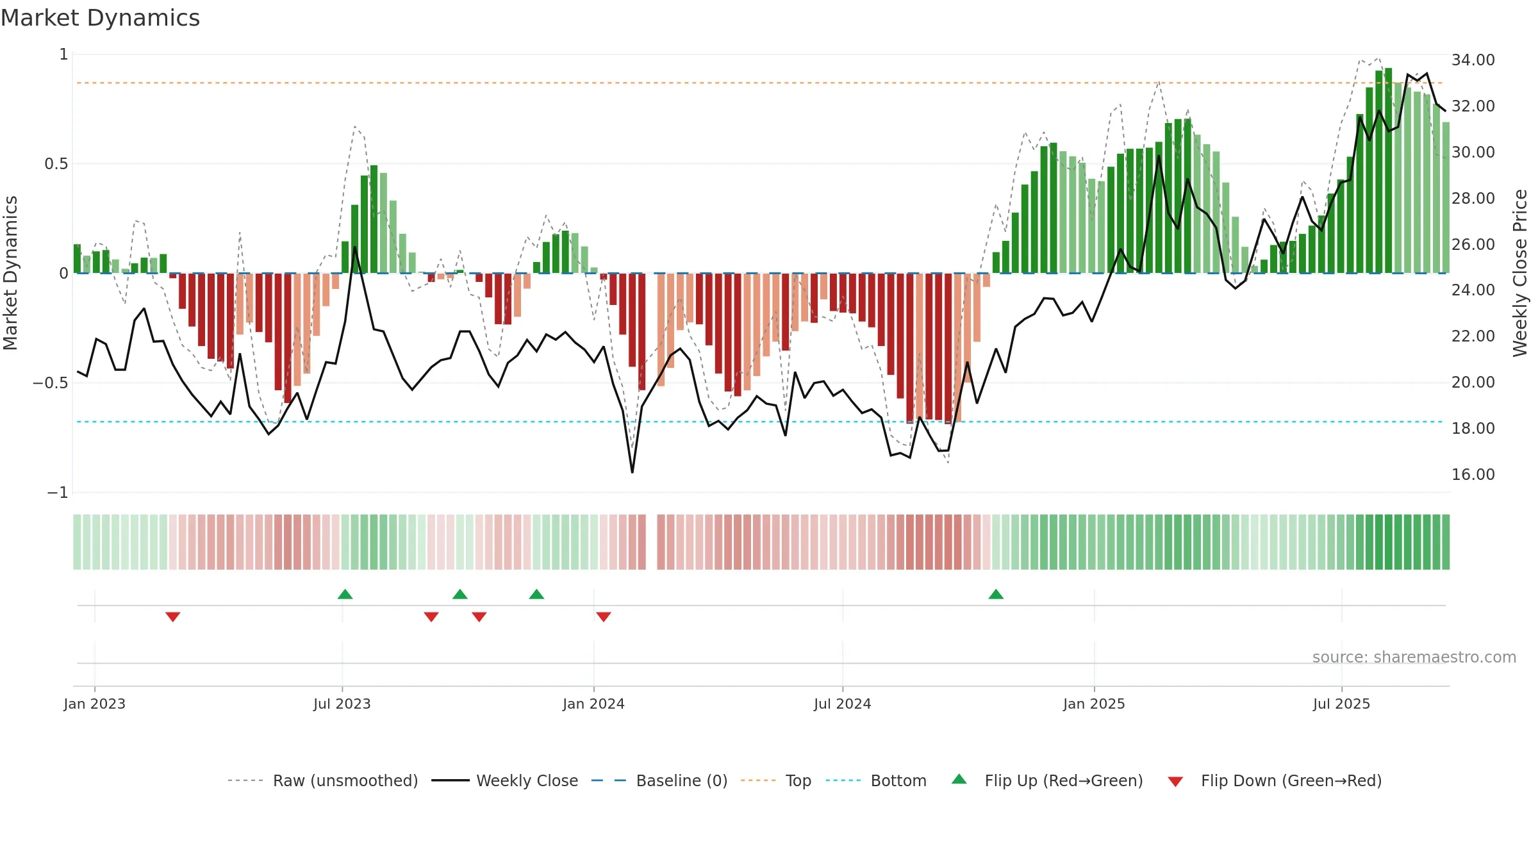Image resolution: width=1538 pixels, height=865 pixels.
Task: Click the first flip-down marker after Jan 2023
Action: click(x=173, y=616)
